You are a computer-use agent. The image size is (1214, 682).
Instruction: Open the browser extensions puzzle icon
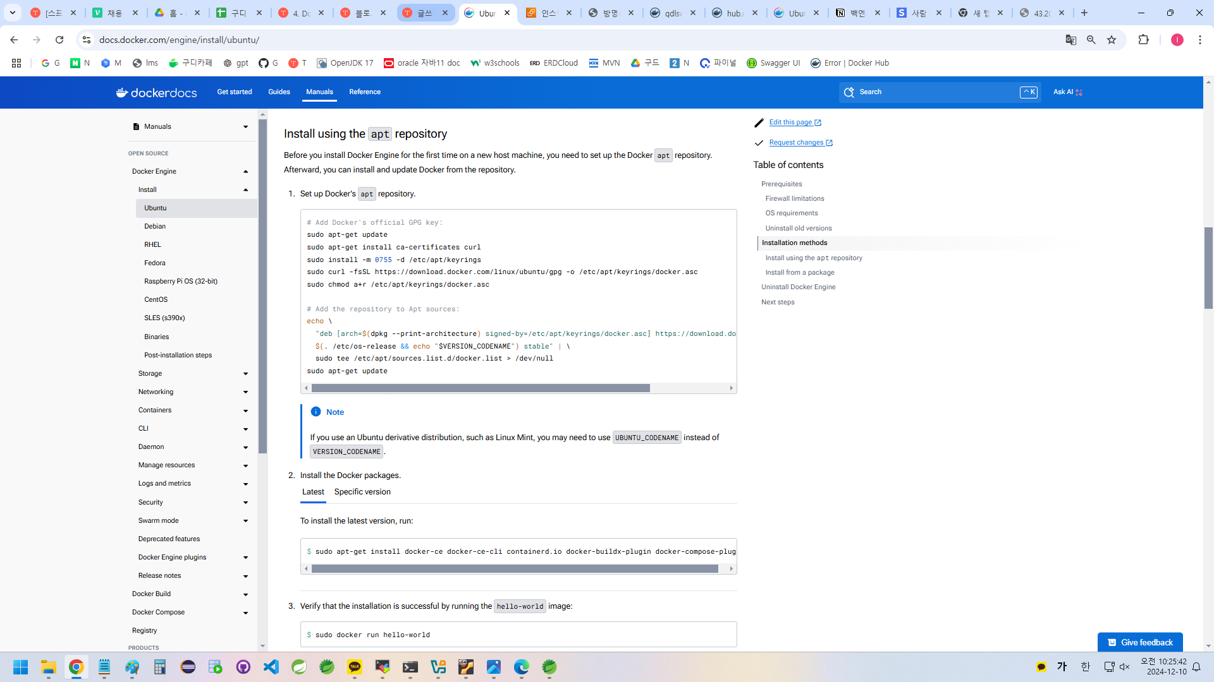point(1143,40)
